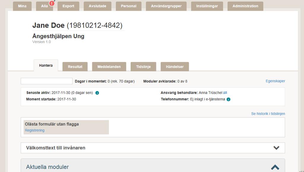The height and width of the screenshot is (172, 304).
Task: Click the red alert badge on Alla
Action: point(52,3)
